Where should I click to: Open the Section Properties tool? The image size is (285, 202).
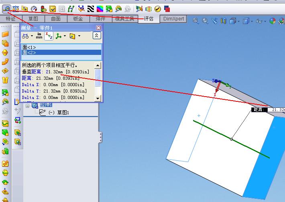point(25,9)
